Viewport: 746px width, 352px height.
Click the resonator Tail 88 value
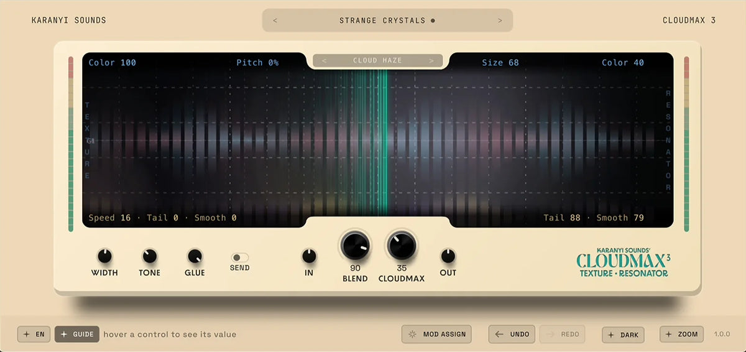click(562, 218)
